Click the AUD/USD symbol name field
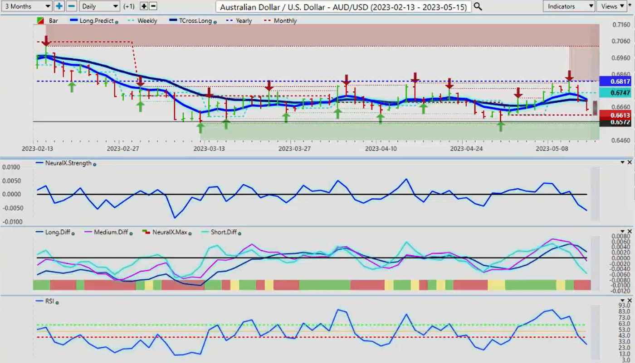The height and width of the screenshot is (363, 635). [344, 7]
